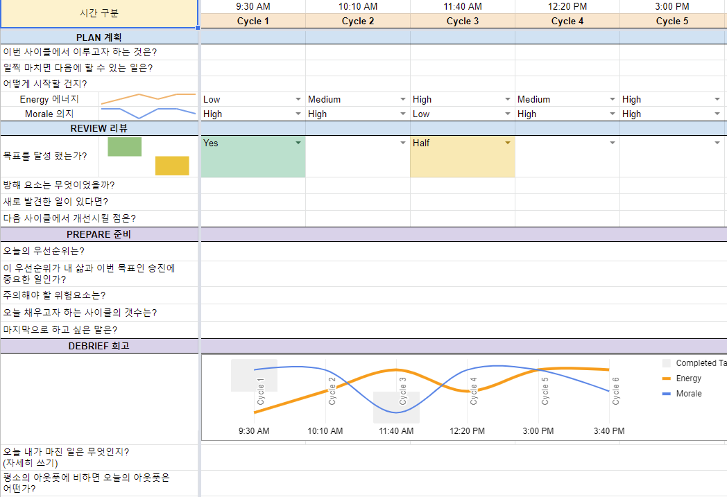727x497 pixels.
Task: Select '이번 사이클에서 이루고자 하는 것은?' row
Action: (x=99, y=52)
